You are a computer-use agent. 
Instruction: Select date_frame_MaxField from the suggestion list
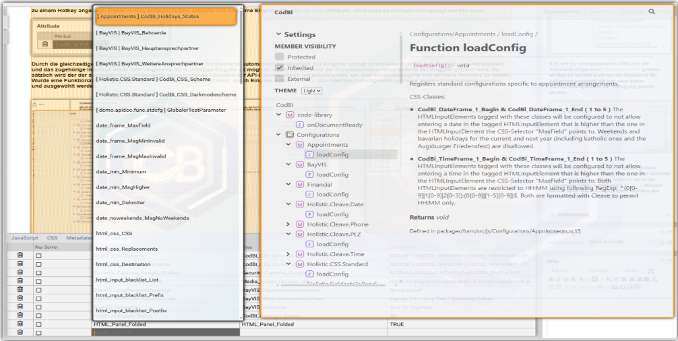pyautogui.click(x=123, y=125)
